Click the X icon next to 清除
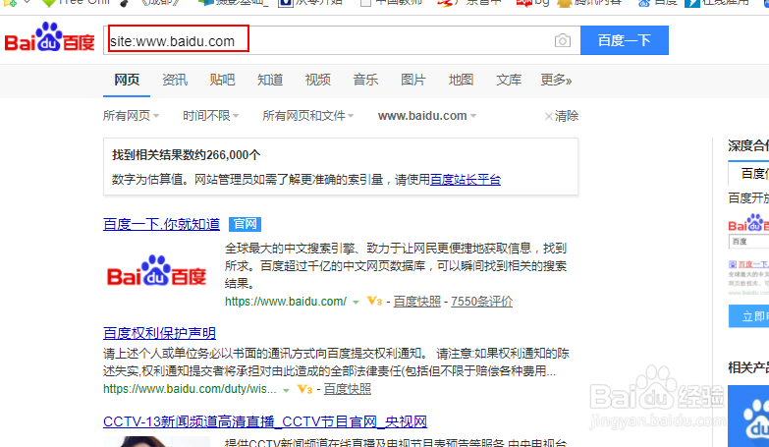 [548, 116]
